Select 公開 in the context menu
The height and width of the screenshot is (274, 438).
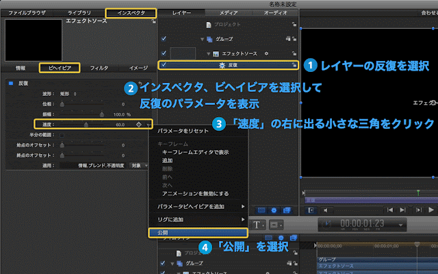pyautogui.click(x=198, y=233)
